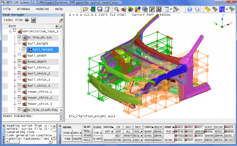Click the LS-DYNA deck icon in toolbar
This screenshot has height=146, width=237.
(x=222, y=9)
